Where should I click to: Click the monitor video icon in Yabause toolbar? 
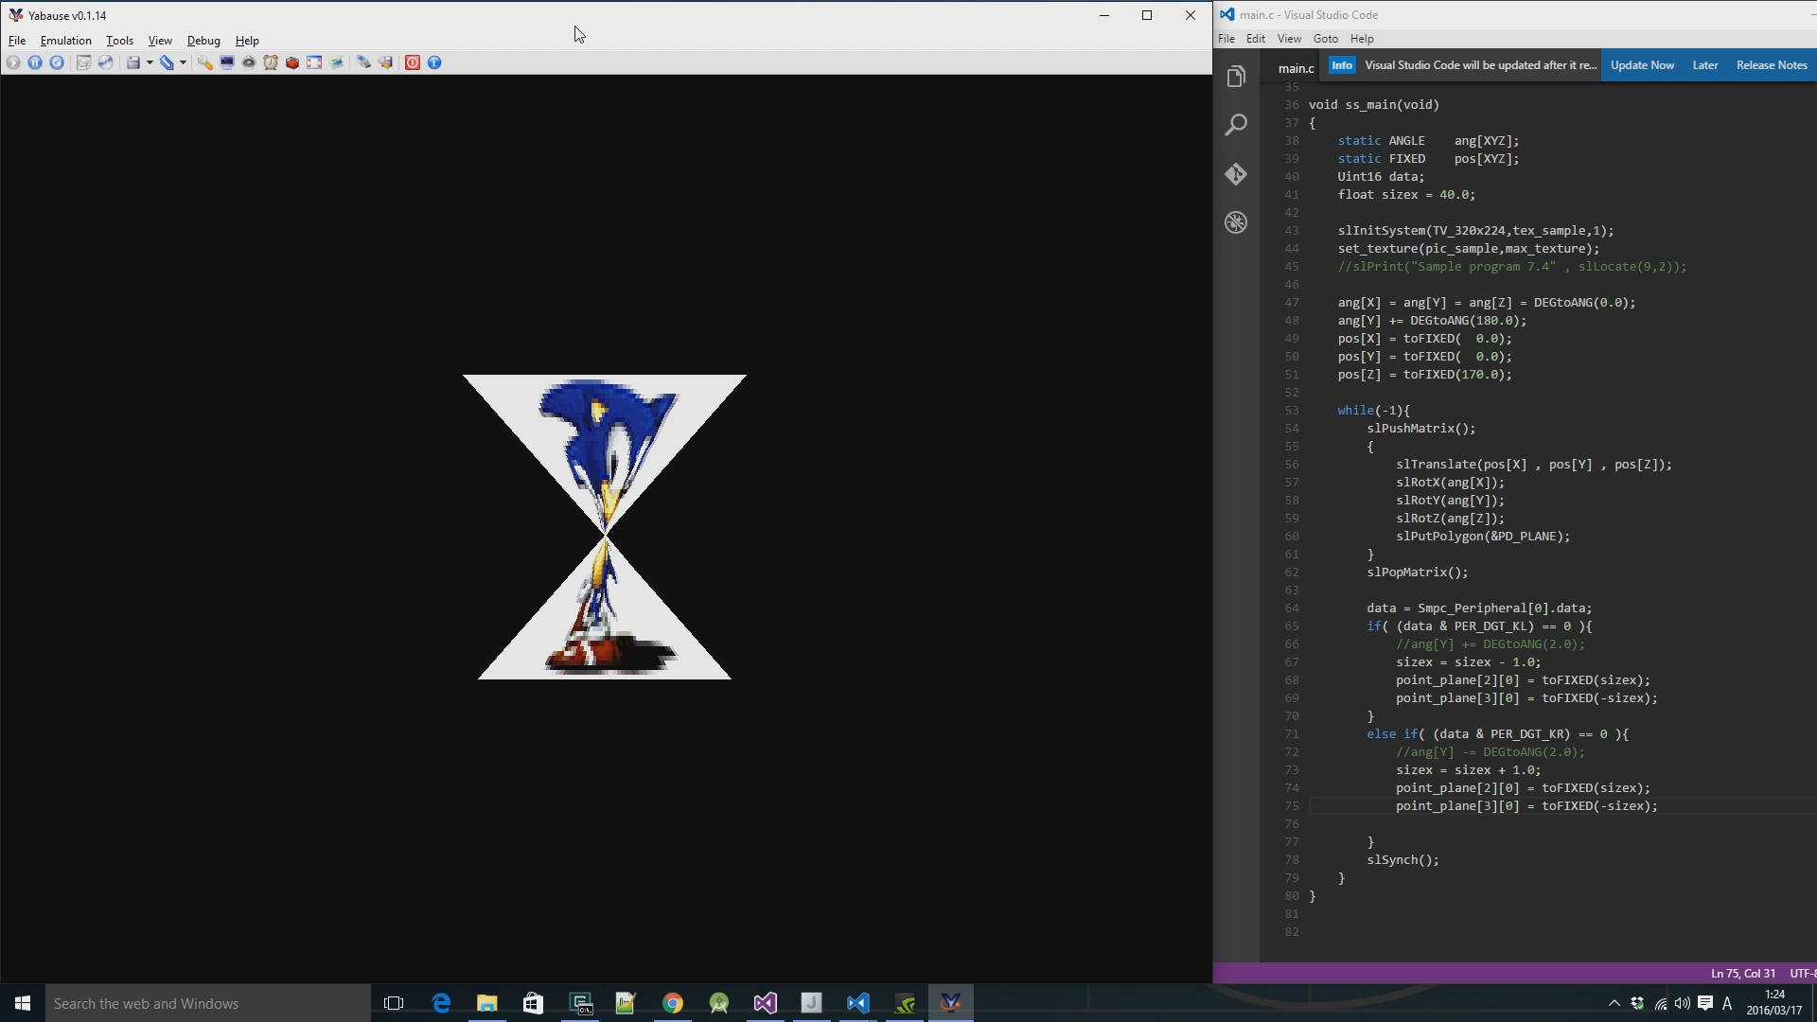227,62
